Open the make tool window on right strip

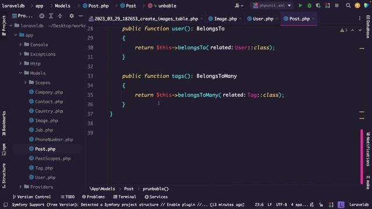pyautogui.click(x=368, y=182)
